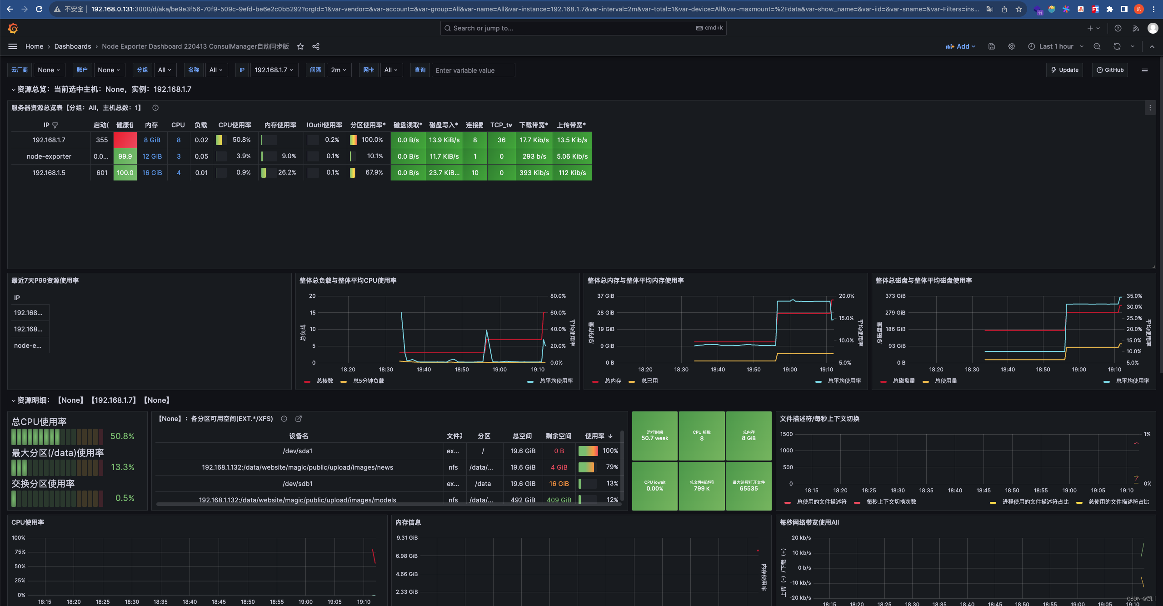The image size is (1163, 606).
Task: Open the plus new-item menu
Action: click(1093, 28)
